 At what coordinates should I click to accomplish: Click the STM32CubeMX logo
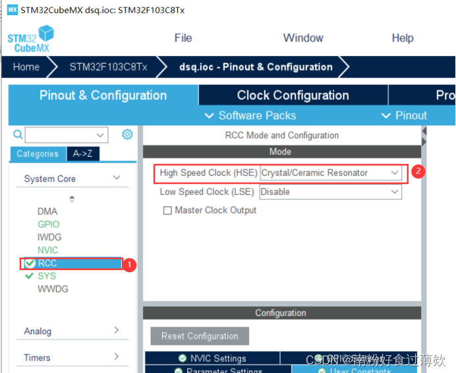(x=31, y=39)
